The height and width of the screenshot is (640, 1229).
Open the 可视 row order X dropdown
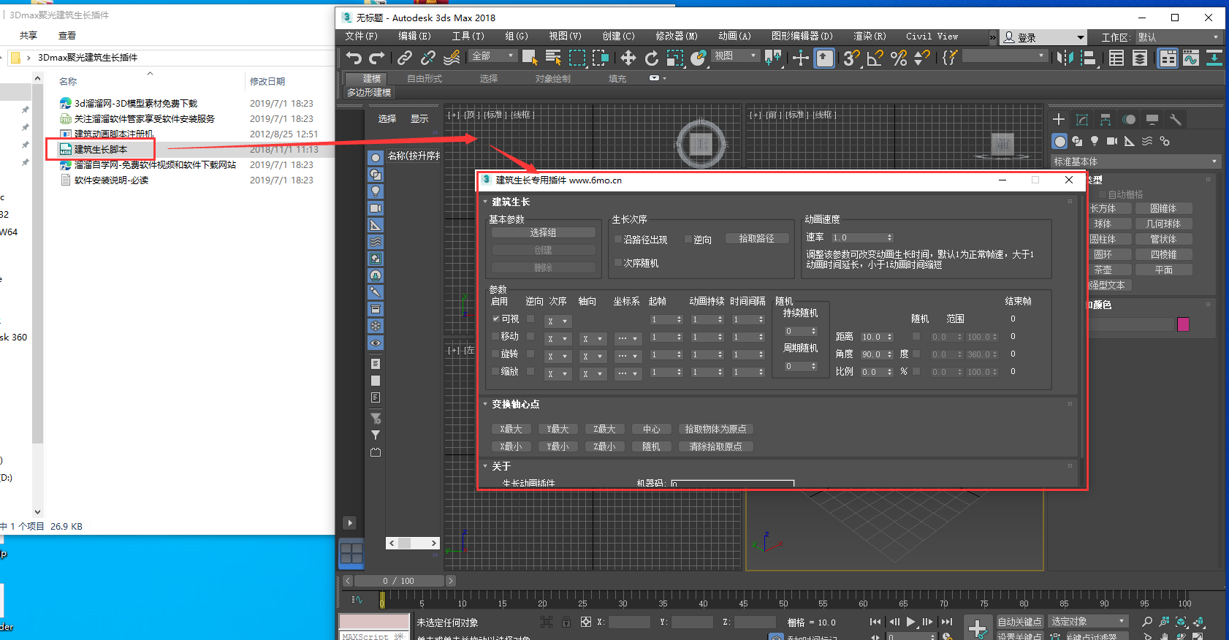pyautogui.click(x=558, y=321)
